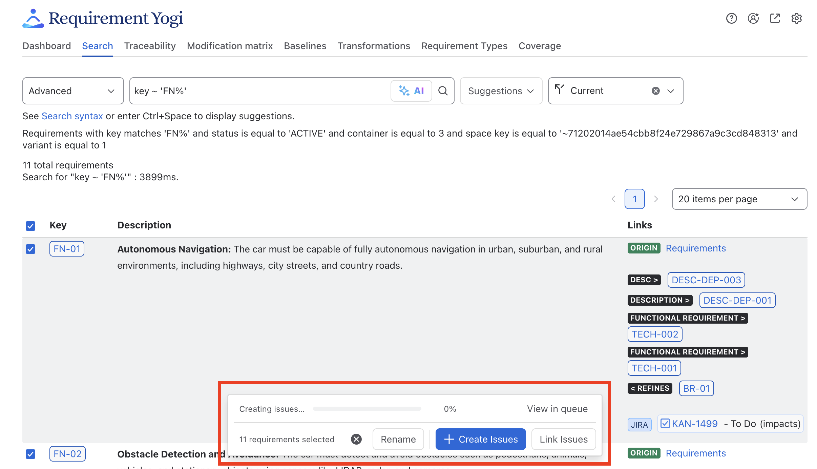
Task: Open the Search syntax link
Action: point(72,116)
